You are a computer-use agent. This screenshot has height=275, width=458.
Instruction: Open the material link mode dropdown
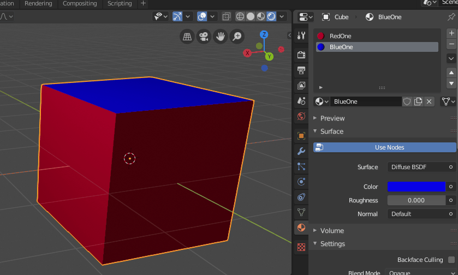tap(449, 101)
